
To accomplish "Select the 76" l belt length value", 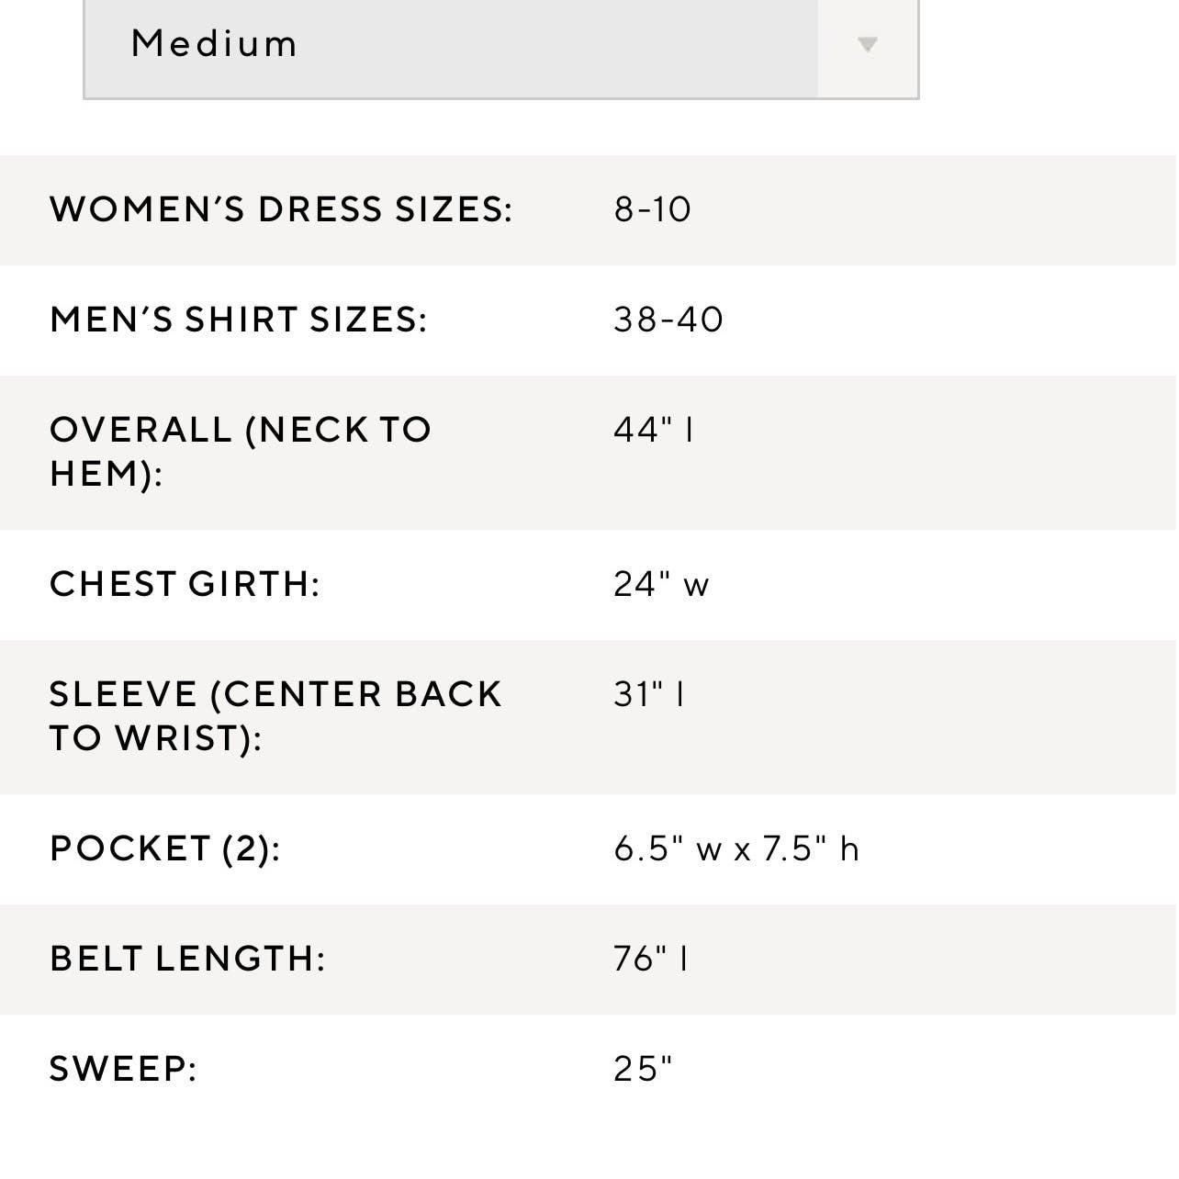I will (650, 959).
